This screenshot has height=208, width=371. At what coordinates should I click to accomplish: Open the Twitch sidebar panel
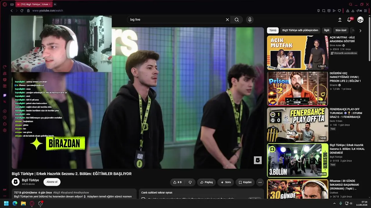tap(5, 95)
